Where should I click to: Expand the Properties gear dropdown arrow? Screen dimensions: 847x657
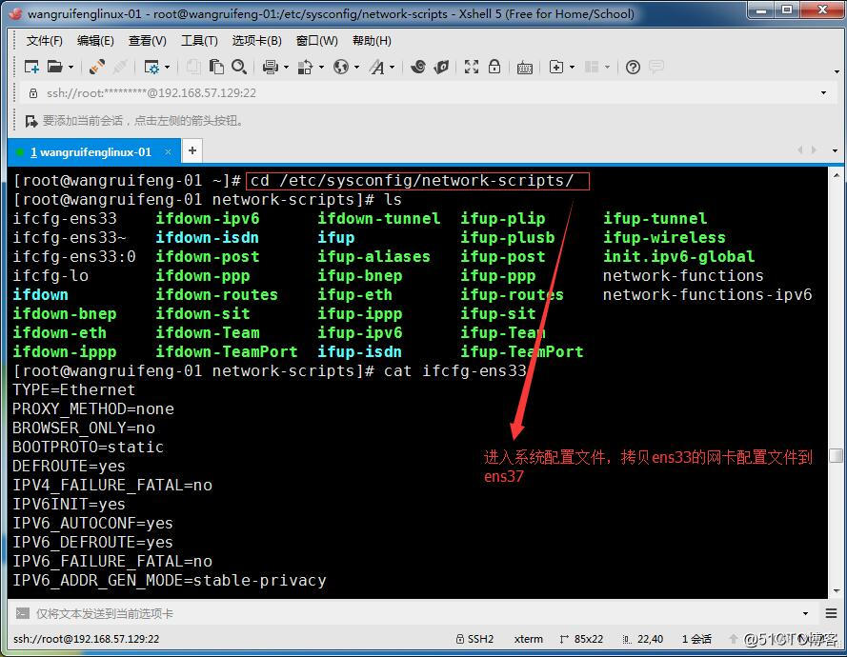[x=167, y=67]
